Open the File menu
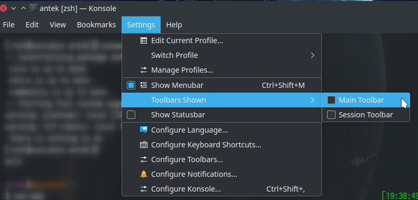The width and height of the screenshot is (418, 200). pos(8,25)
